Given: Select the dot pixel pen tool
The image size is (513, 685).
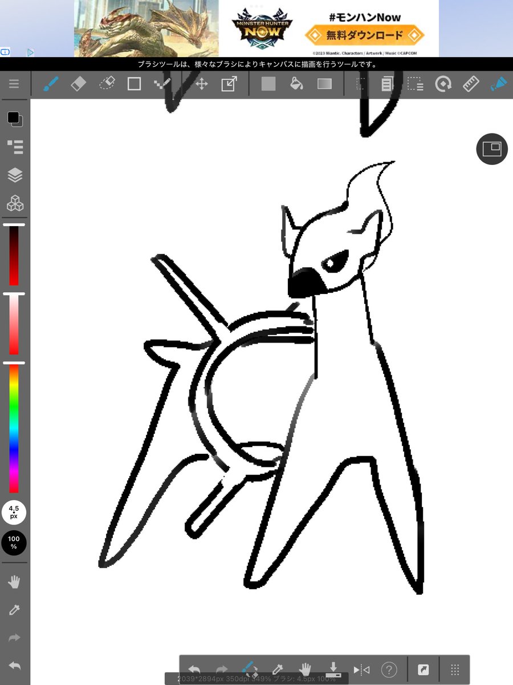Looking at the screenshot, I should coord(162,84).
